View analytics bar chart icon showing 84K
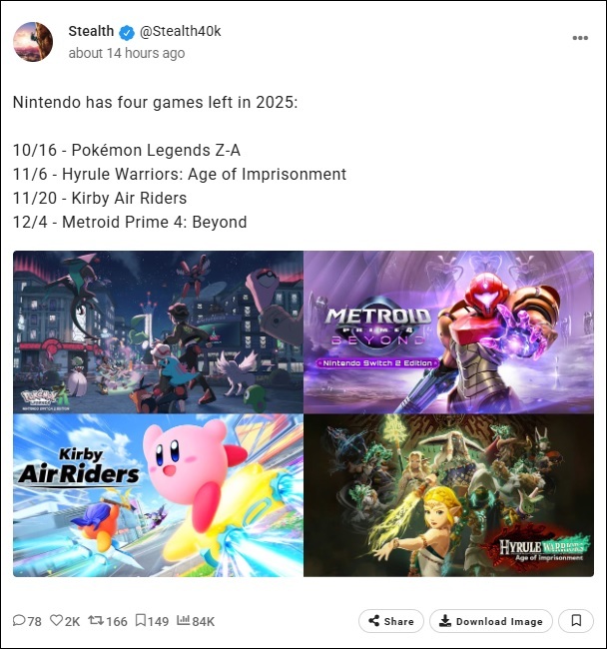607x649 pixels. click(x=183, y=620)
